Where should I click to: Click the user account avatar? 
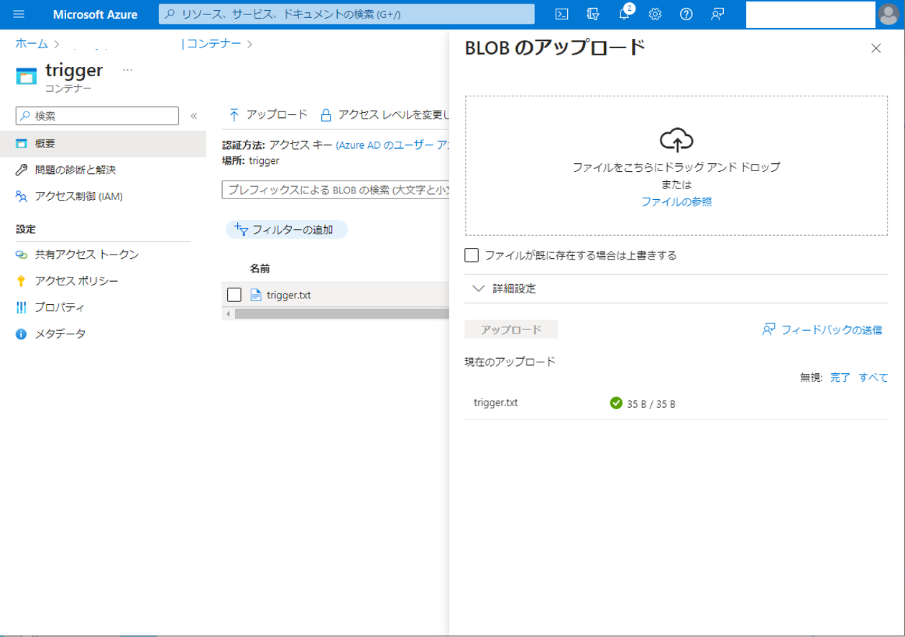(x=889, y=14)
